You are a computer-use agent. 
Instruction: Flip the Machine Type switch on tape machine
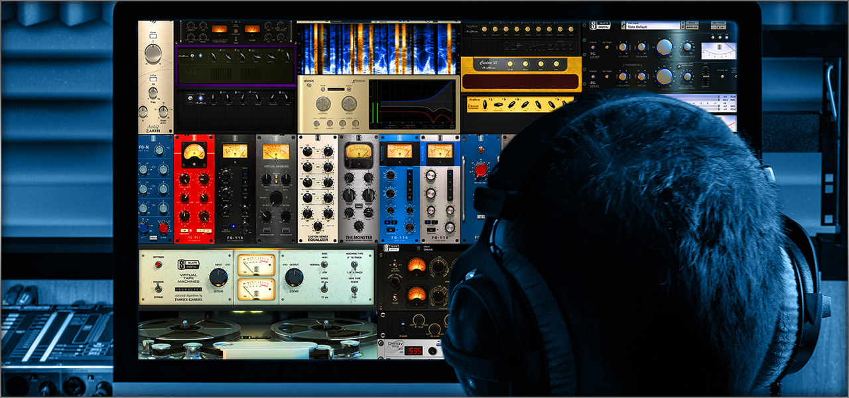coord(355,266)
